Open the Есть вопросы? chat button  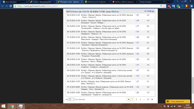pyautogui.click(x=178, y=102)
